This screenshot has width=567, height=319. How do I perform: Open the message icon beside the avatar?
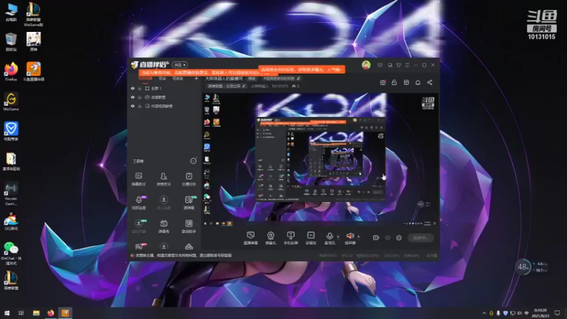pyautogui.click(x=380, y=65)
